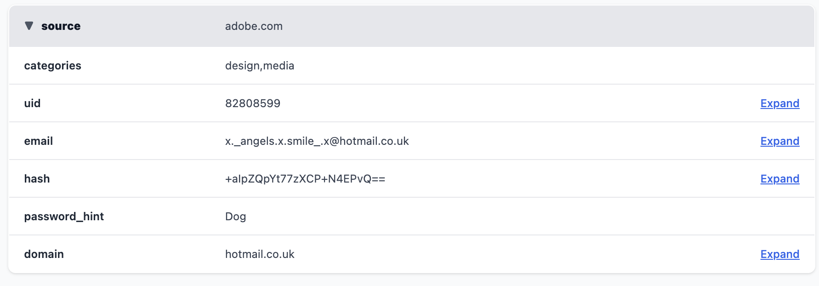
Task: Click the source header label
Action: [x=61, y=26]
